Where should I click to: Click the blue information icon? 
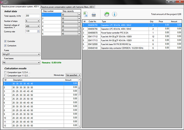click(x=114, y=14)
